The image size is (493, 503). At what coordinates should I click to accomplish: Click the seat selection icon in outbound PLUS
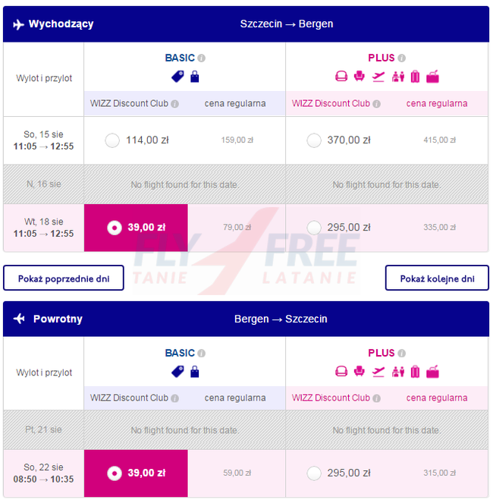(x=360, y=77)
